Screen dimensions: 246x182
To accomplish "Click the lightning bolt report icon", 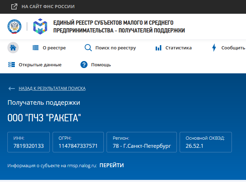I will click(x=214, y=48).
